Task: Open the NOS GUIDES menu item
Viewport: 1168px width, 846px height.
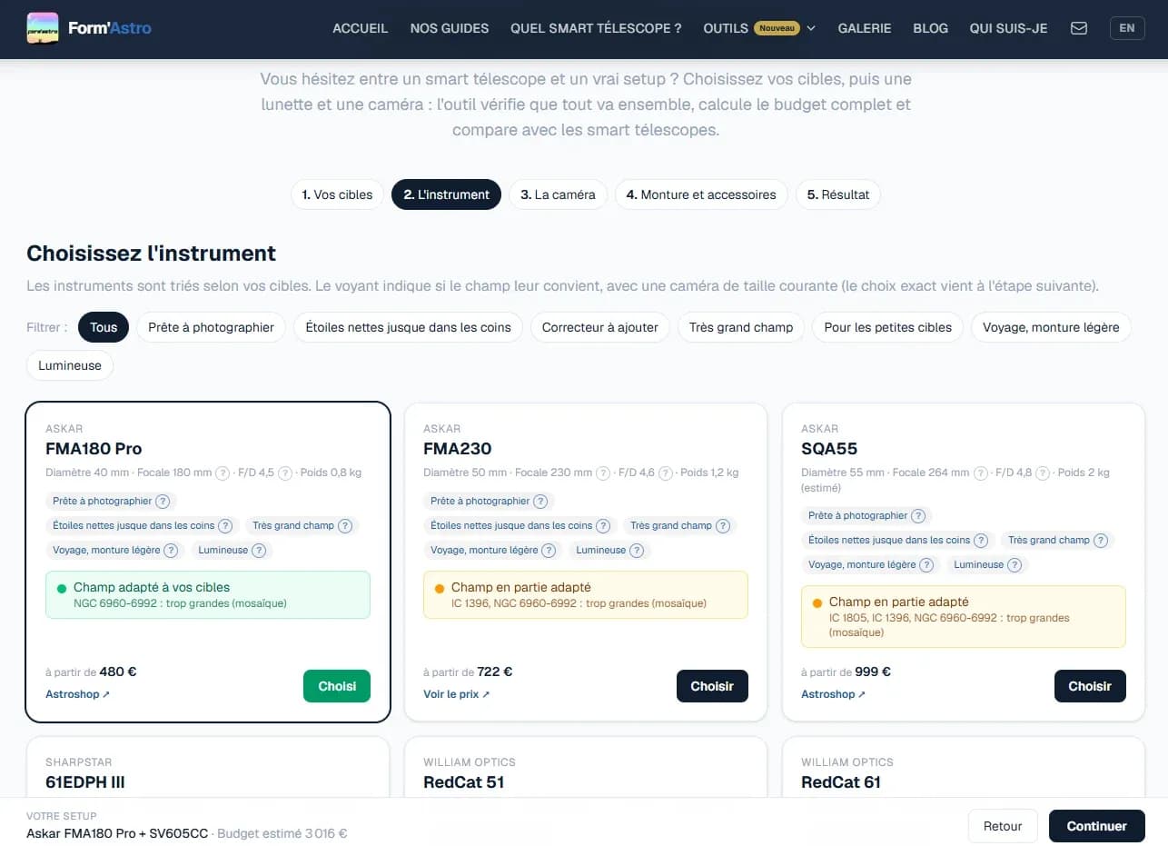Action: tap(450, 28)
